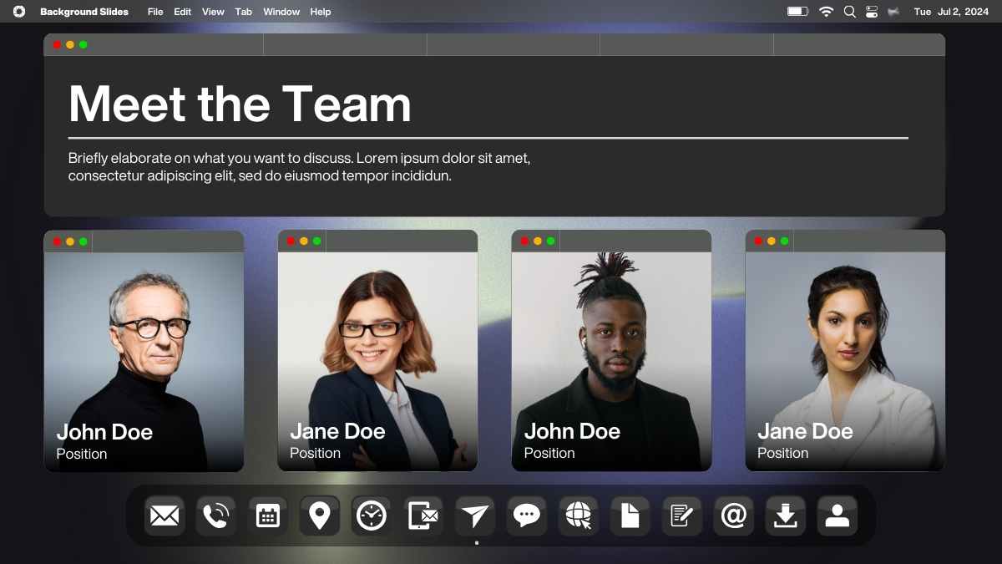Click the user profile dock icon
Image resolution: width=1002 pixels, height=564 pixels.
click(x=838, y=516)
